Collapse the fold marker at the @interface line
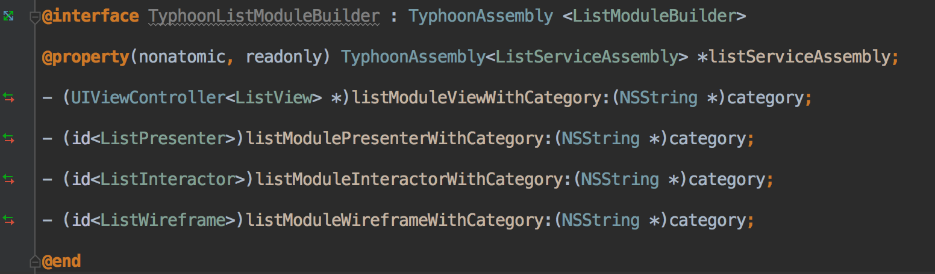The height and width of the screenshot is (274, 935). (x=36, y=17)
